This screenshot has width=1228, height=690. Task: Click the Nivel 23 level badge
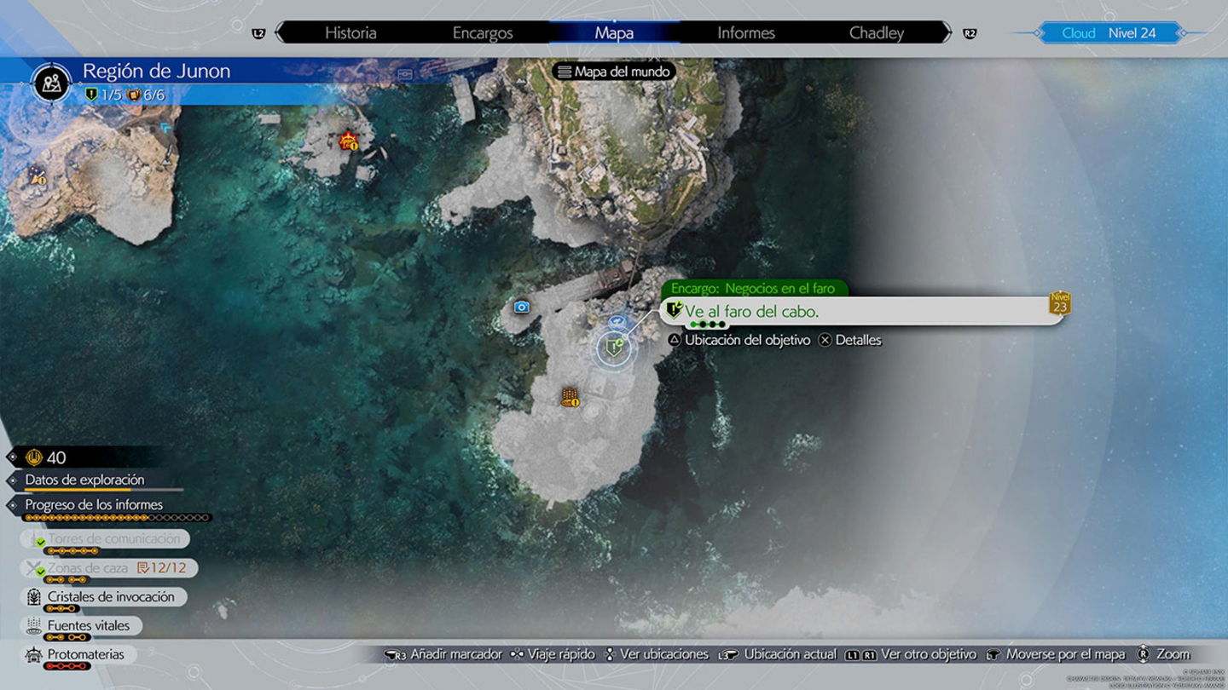[x=1060, y=303]
